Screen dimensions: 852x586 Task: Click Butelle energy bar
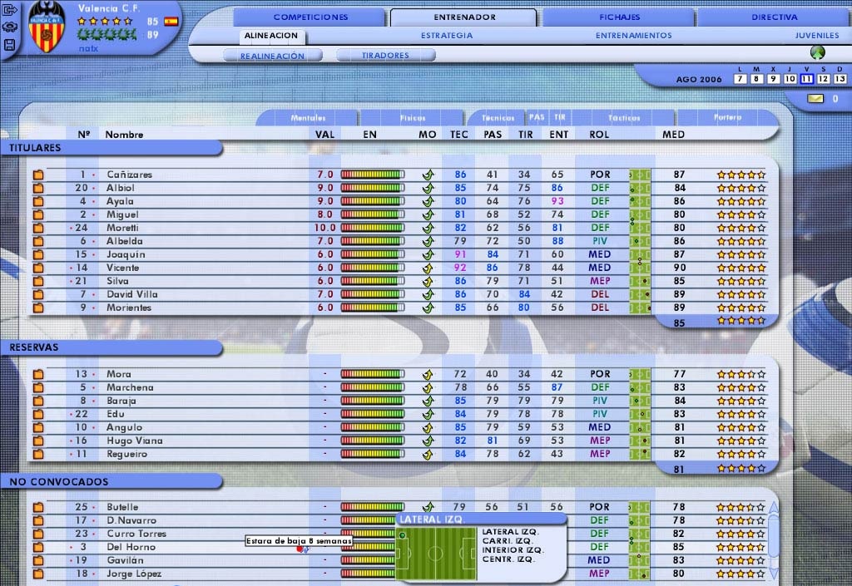coord(373,507)
